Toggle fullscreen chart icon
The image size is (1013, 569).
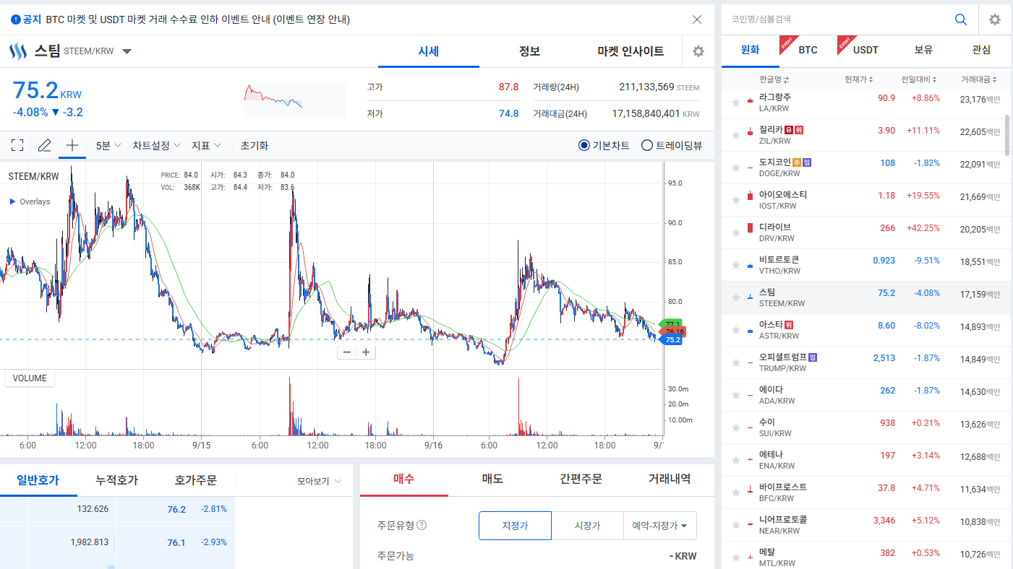coord(17,145)
